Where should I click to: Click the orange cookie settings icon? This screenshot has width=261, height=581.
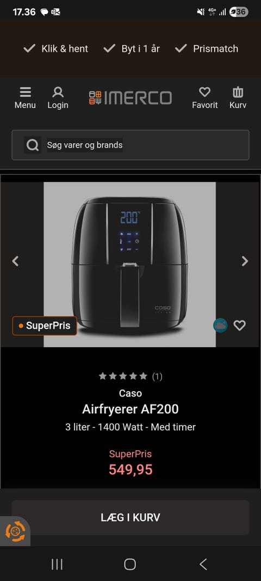tap(15, 531)
